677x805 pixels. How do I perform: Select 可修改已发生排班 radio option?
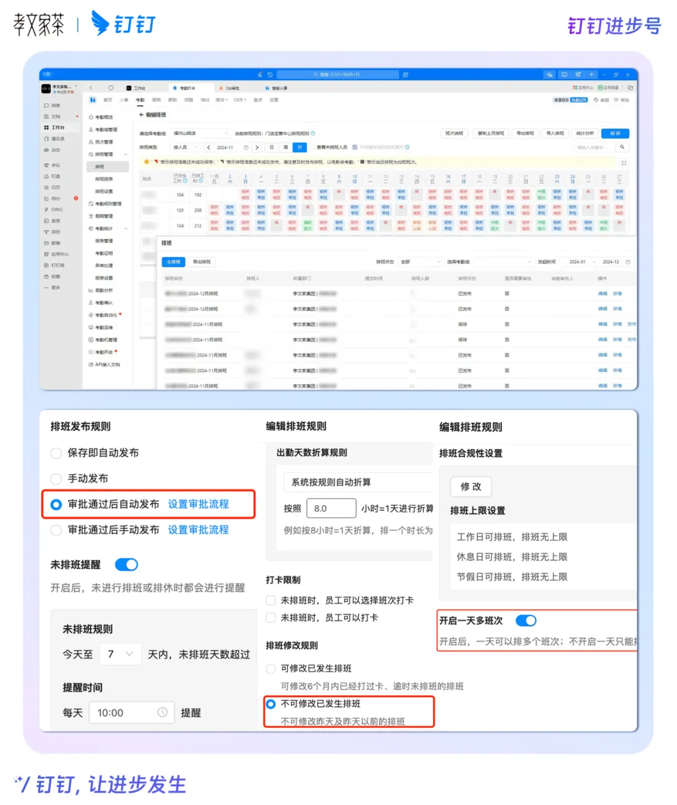coord(271,669)
